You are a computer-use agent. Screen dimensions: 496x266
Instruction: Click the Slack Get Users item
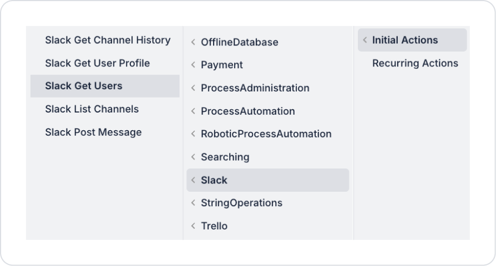(x=84, y=86)
